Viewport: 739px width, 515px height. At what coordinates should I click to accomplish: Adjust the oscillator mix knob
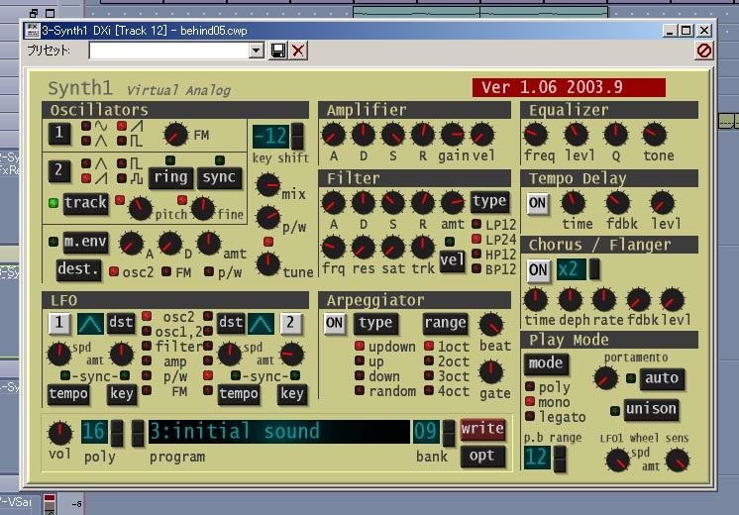tap(268, 184)
